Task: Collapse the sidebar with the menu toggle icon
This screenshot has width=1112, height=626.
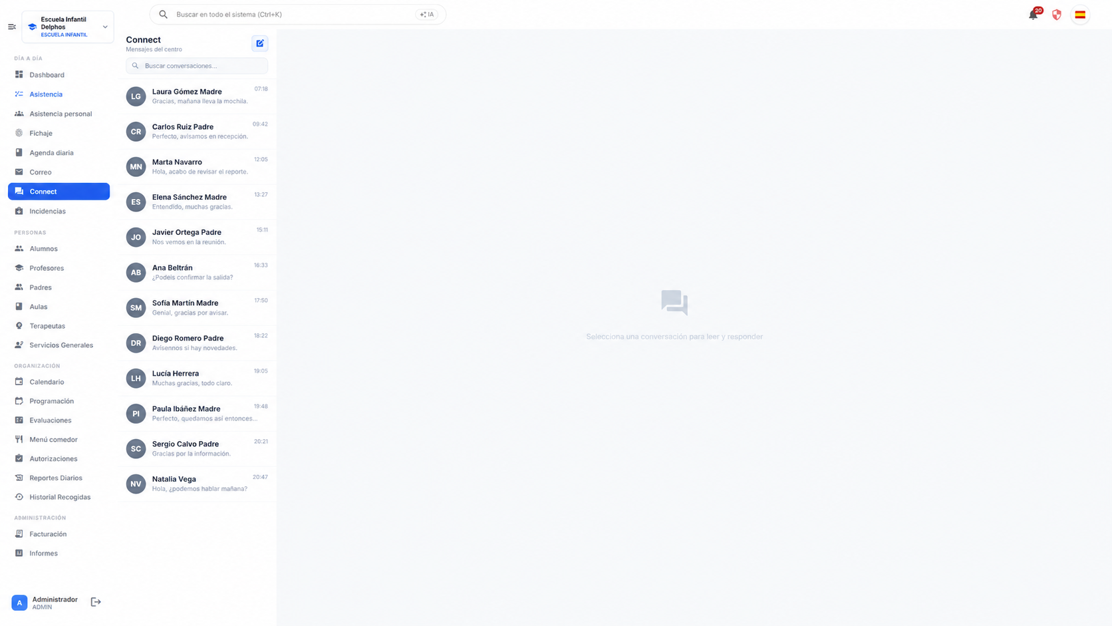Action: (x=11, y=27)
